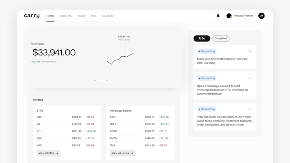Click Onboarding tag on Roth IRA task
Viewport: 290px width, 163px height.
(x=206, y=51)
